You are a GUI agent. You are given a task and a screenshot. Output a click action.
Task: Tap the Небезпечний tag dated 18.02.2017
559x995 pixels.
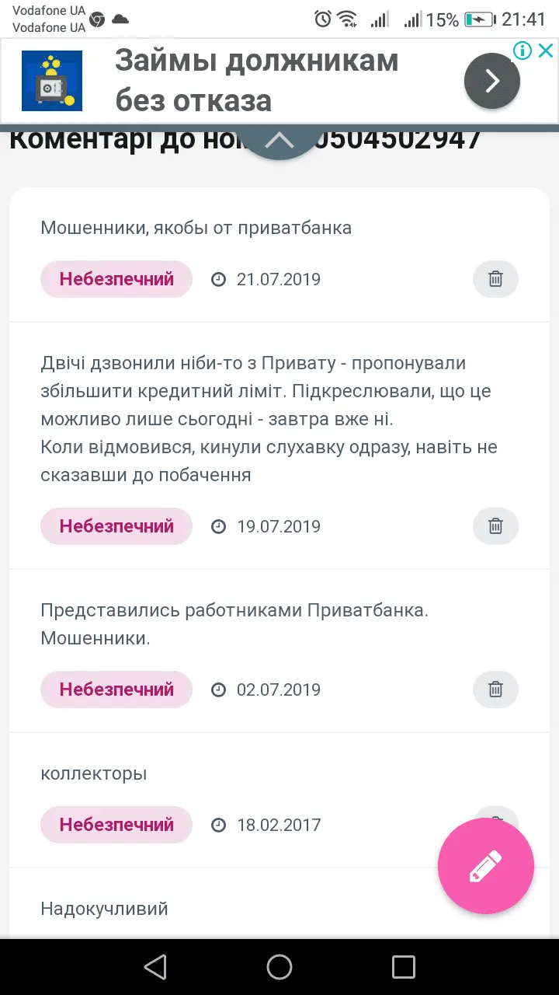pos(116,825)
